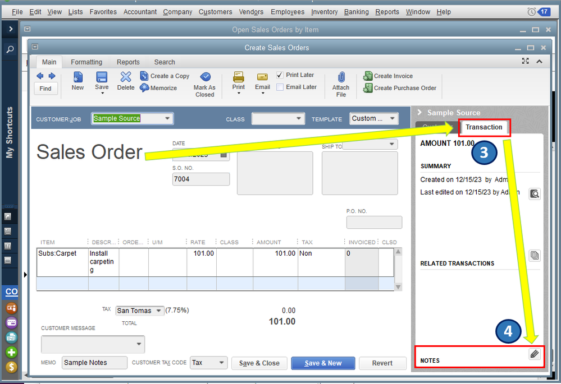Enable the Print Later checkbox
The width and height of the screenshot is (561, 384).
tap(280, 75)
